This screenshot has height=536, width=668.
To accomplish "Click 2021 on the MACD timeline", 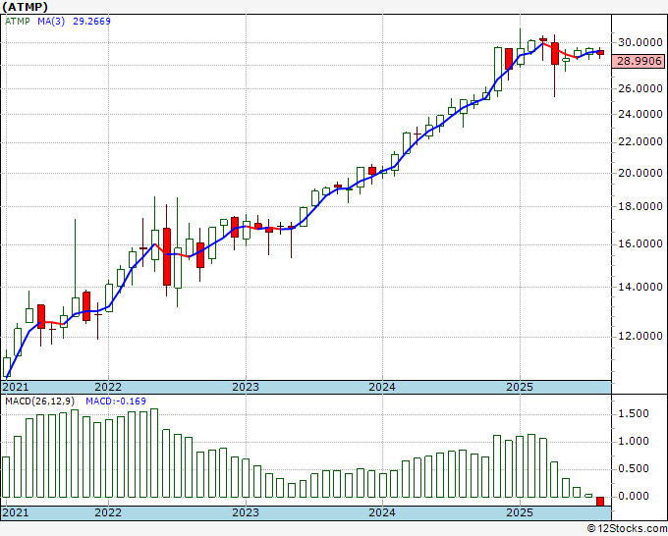I will tap(16, 512).
